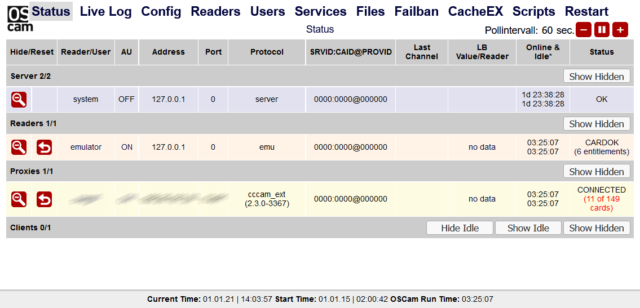Show Hidden in the Server section

click(597, 76)
